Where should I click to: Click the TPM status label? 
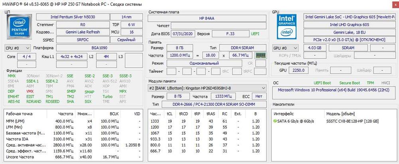click(370, 83)
